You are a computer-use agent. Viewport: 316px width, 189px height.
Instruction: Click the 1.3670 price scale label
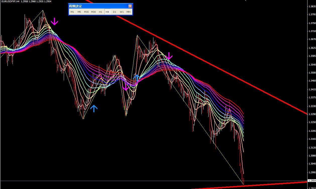(312, 39)
